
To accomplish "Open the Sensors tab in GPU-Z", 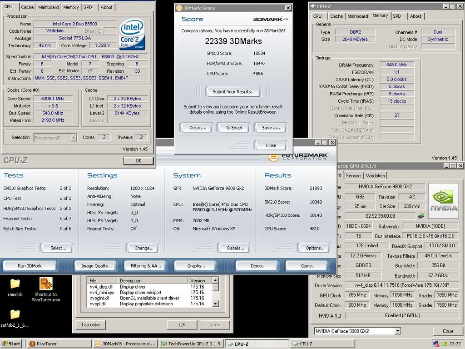I will [353, 175].
